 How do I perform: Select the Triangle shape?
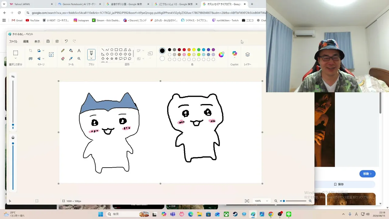click(x=129, y=50)
